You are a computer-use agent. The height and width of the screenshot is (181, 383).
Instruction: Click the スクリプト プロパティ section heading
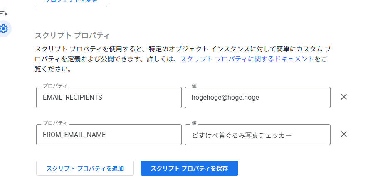coord(72,35)
